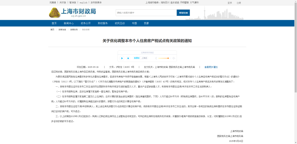Switch to the english version
The width and height of the screenshot is (297, 144).
[83, 3]
